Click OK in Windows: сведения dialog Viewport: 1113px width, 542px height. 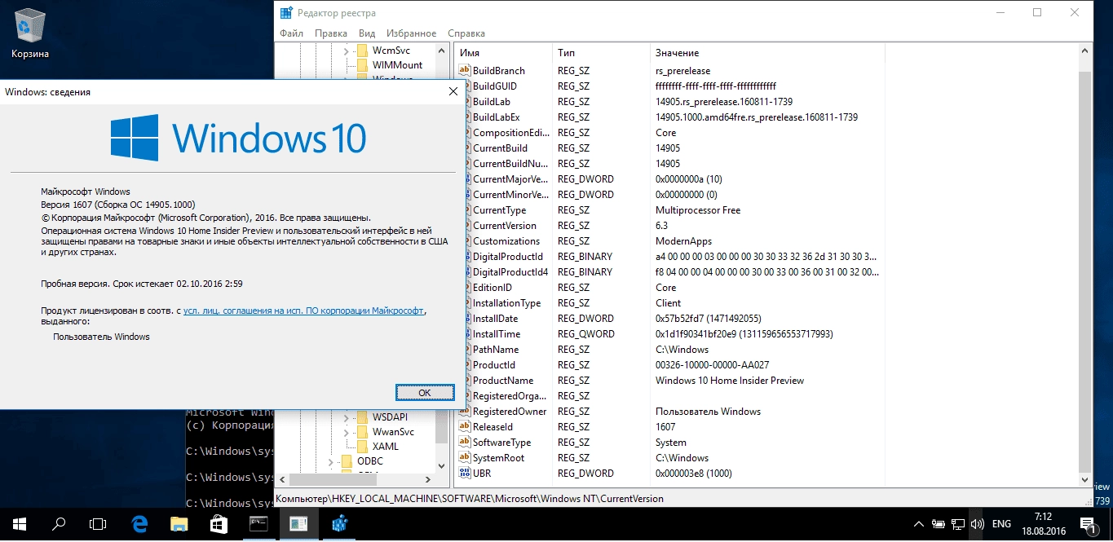(424, 392)
